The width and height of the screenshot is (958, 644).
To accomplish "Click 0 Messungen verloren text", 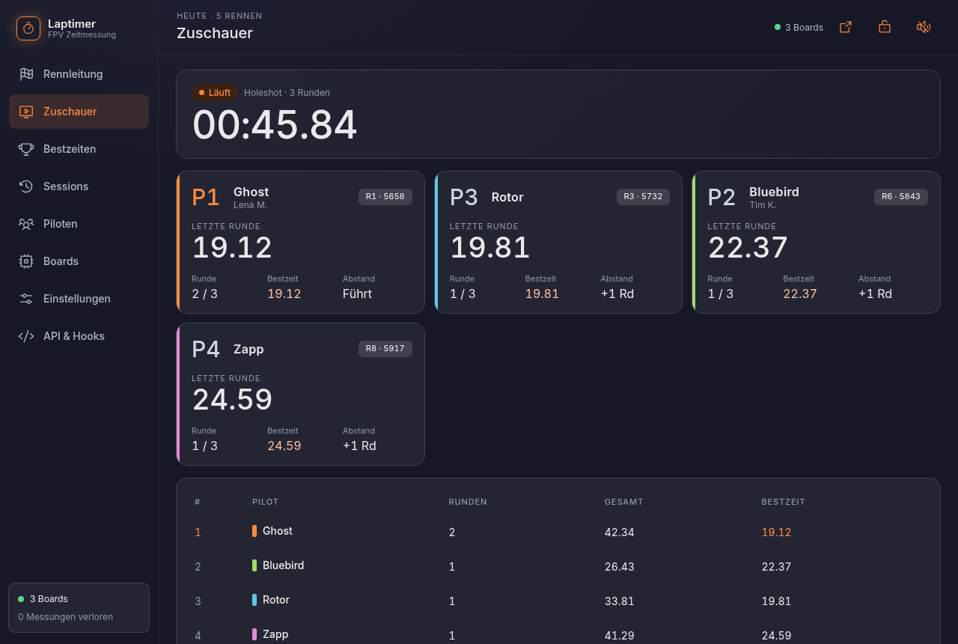I will coord(65,617).
